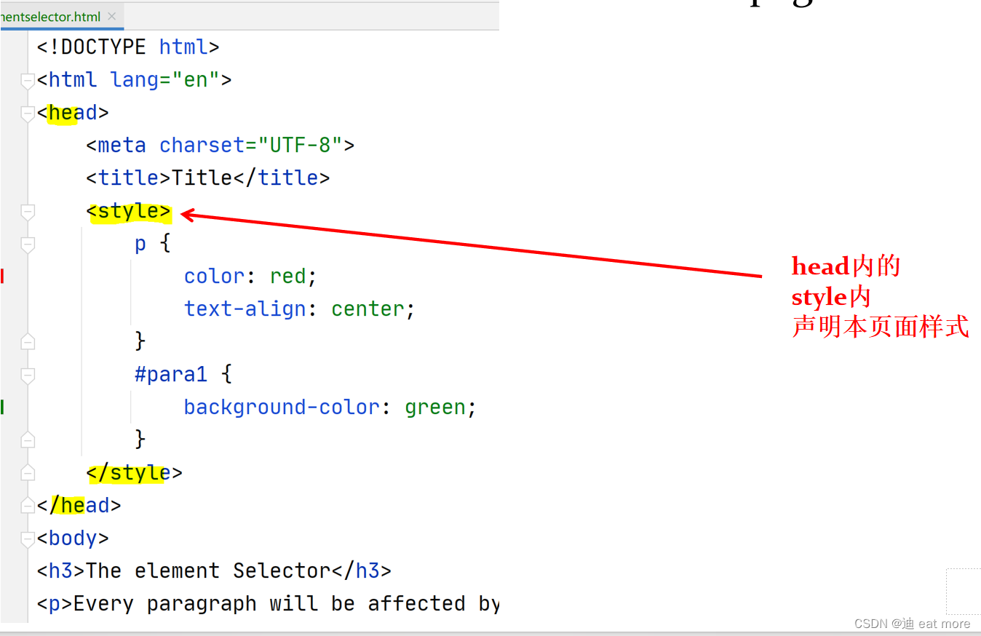Click the highlighted closing </style> tag
Image resolution: width=981 pixels, height=636 pixels.
click(x=135, y=473)
